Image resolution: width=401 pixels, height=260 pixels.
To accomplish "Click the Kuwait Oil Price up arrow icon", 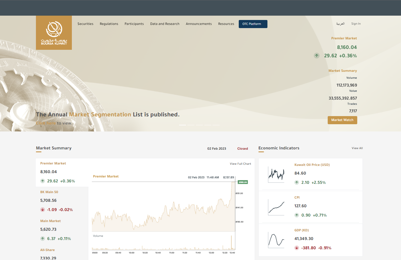I will click(x=297, y=182).
